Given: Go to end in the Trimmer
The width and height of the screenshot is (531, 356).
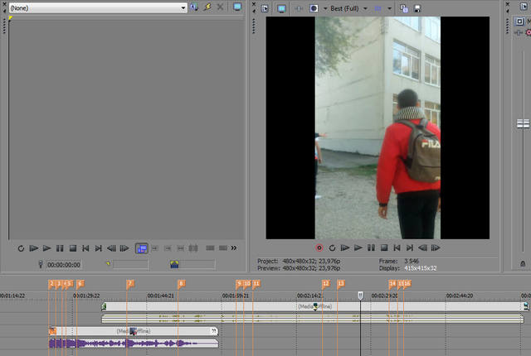Looking at the screenshot, I should tap(99, 248).
